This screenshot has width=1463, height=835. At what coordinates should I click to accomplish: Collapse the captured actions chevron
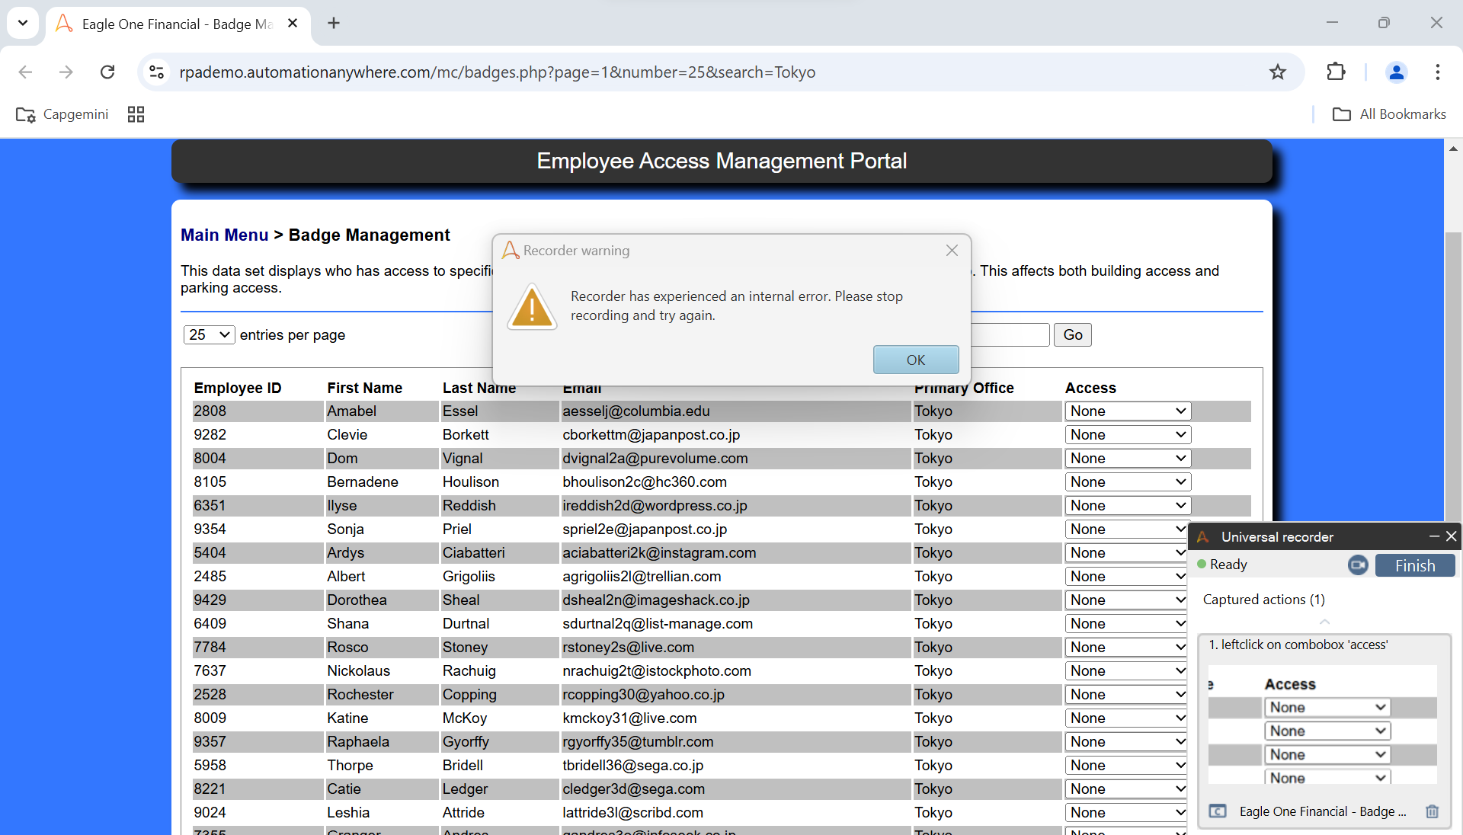pyautogui.click(x=1325, y=622)
